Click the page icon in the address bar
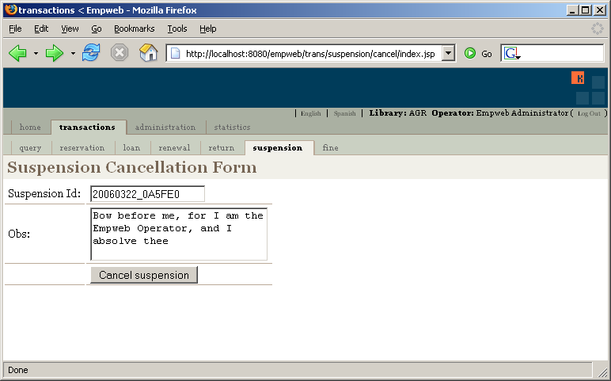Screen dimensions: 611x381 coord(176,53)
